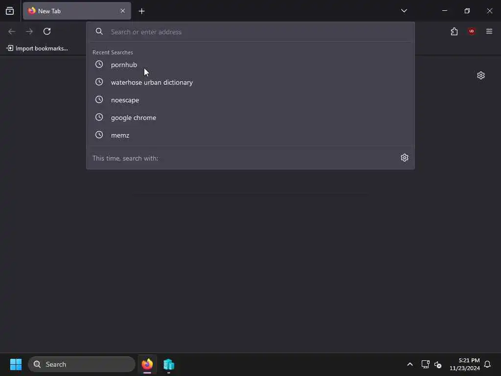Show hidden system tray icons
Image resolution: width=501 pixels, height=376 pixels.
tap(410, 364)
